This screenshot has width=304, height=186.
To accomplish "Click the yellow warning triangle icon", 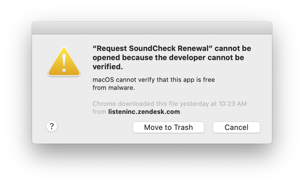I will [64, 62].
